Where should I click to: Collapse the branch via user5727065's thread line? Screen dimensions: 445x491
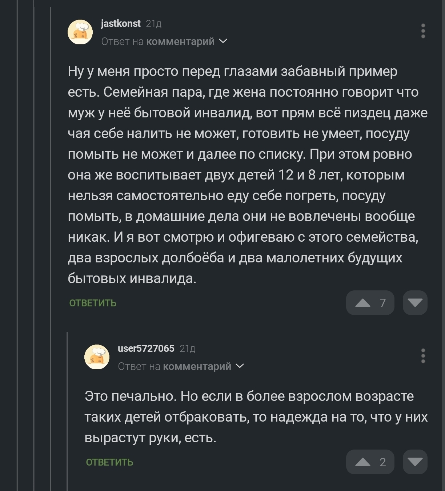[x=67, y=411]
